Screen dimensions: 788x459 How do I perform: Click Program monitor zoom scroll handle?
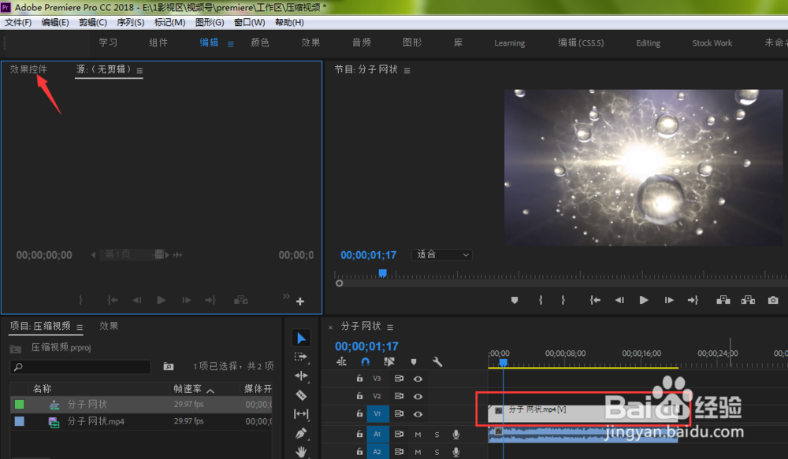pos(339,283)
